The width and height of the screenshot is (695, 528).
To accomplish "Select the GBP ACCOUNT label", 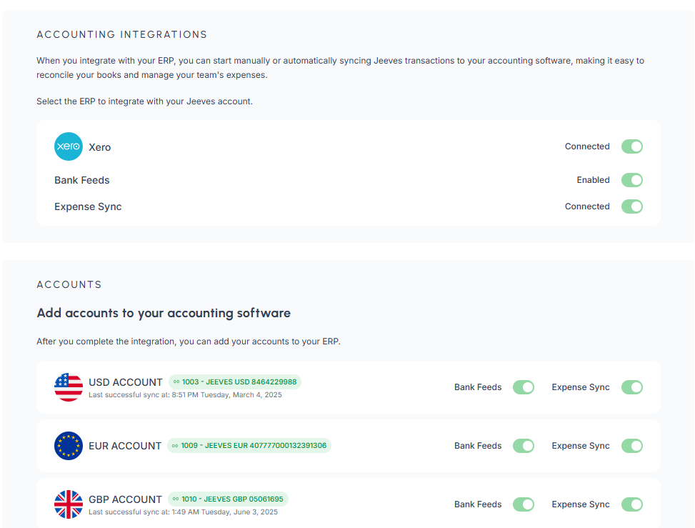I will click(125, 499).
